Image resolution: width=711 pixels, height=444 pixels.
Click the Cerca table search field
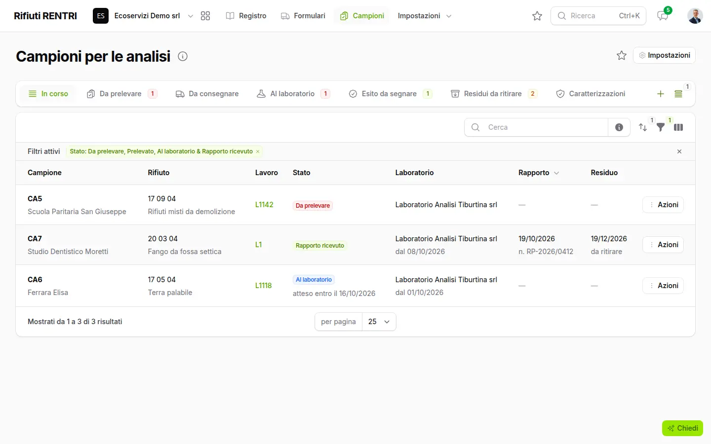click(536, 127)
